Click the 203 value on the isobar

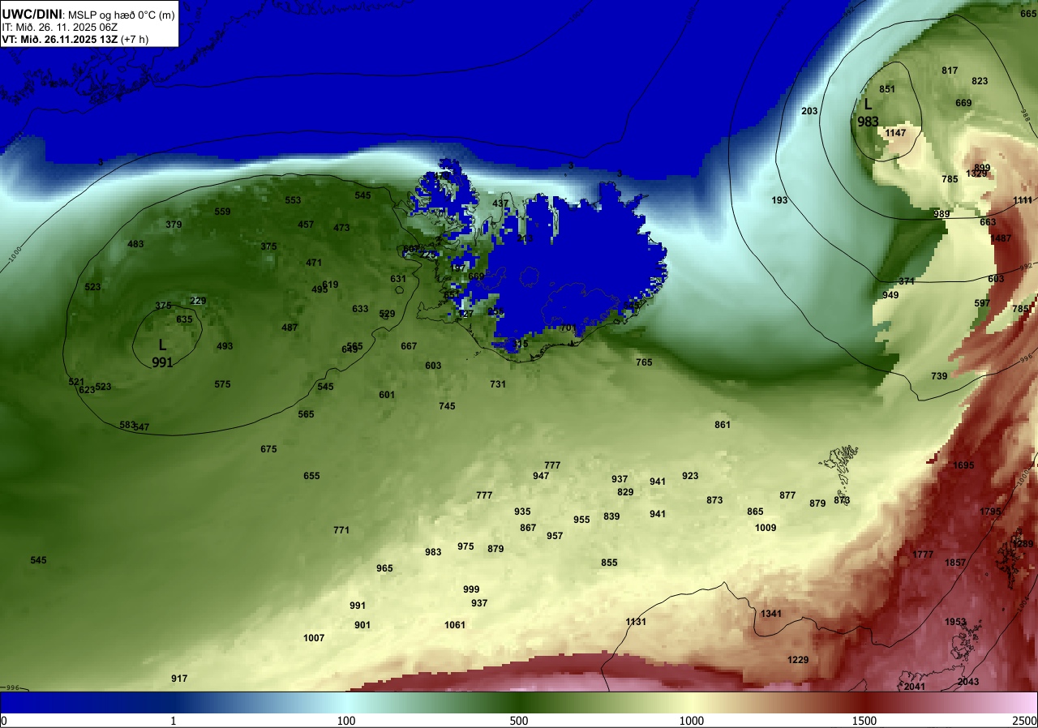809,111
